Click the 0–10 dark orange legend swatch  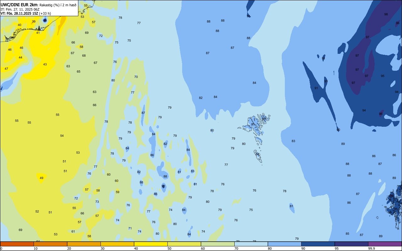pos(17,244)
